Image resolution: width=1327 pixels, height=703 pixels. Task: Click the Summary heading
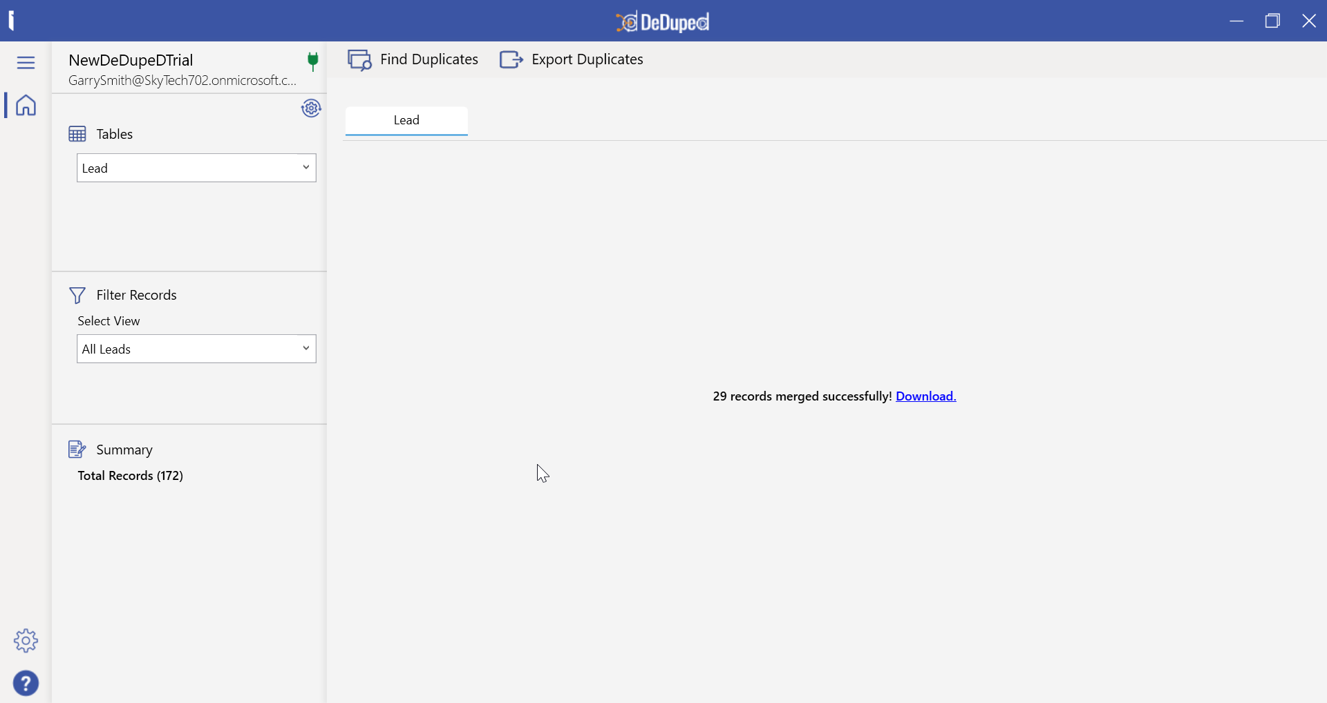tap(124, 450)
